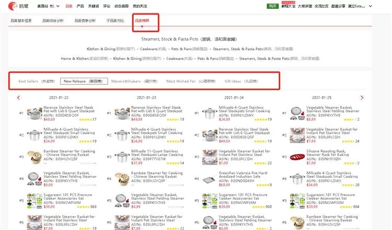The width and height of the screenshot is (392, 230).
Task: Open the 品类竞争分析 tab
Action: pyautogui.click(x=85, y=21)
